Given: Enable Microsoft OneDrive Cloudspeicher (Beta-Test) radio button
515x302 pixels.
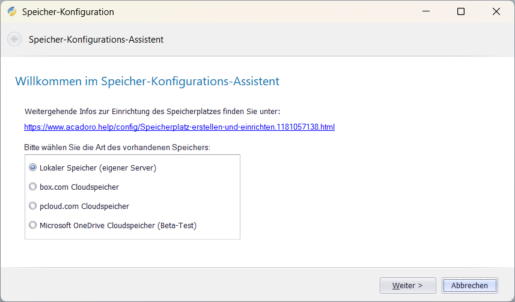Looking at the screenshot, I should point(33,225).
